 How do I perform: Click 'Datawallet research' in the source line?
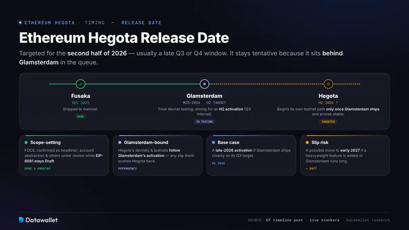[368, 220]
